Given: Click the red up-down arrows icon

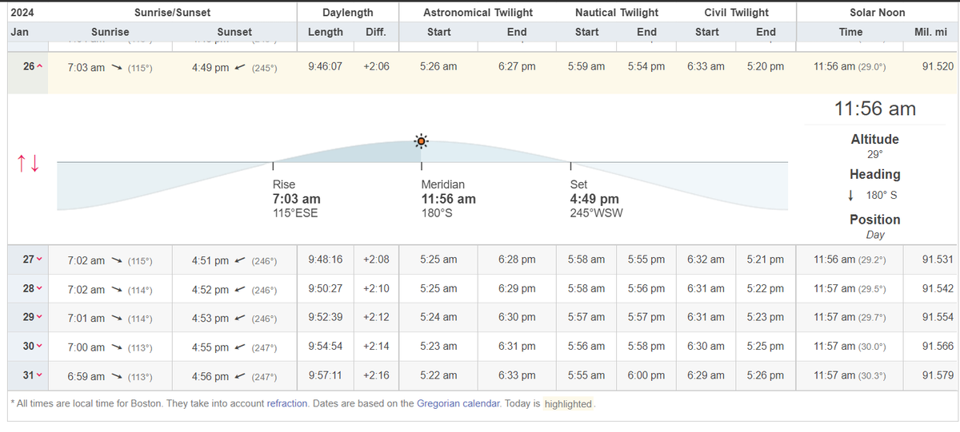Looking at the screenshot, I should (28, 164).
